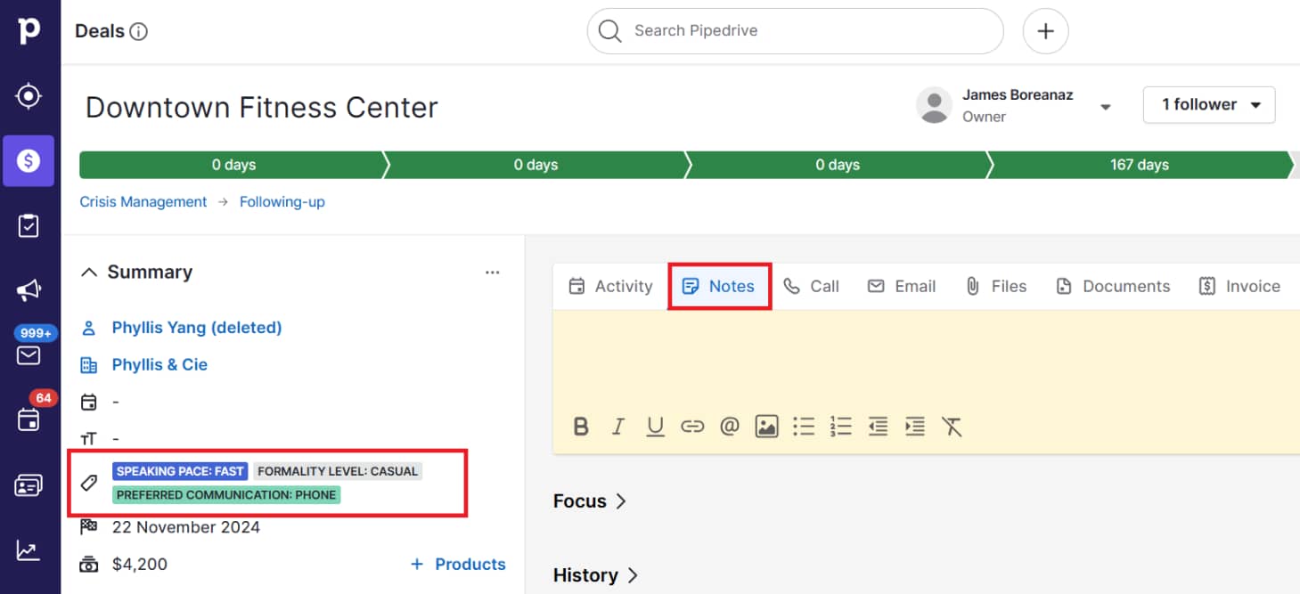Click the Bold formatting icon
This screenshot has height=594, width=1300.
581,427
